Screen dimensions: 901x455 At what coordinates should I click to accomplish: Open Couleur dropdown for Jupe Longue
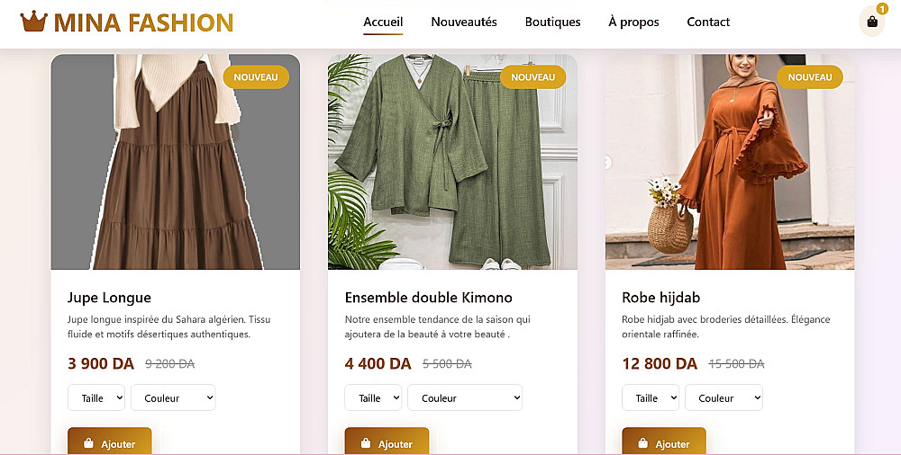click(x=173, y=397)
